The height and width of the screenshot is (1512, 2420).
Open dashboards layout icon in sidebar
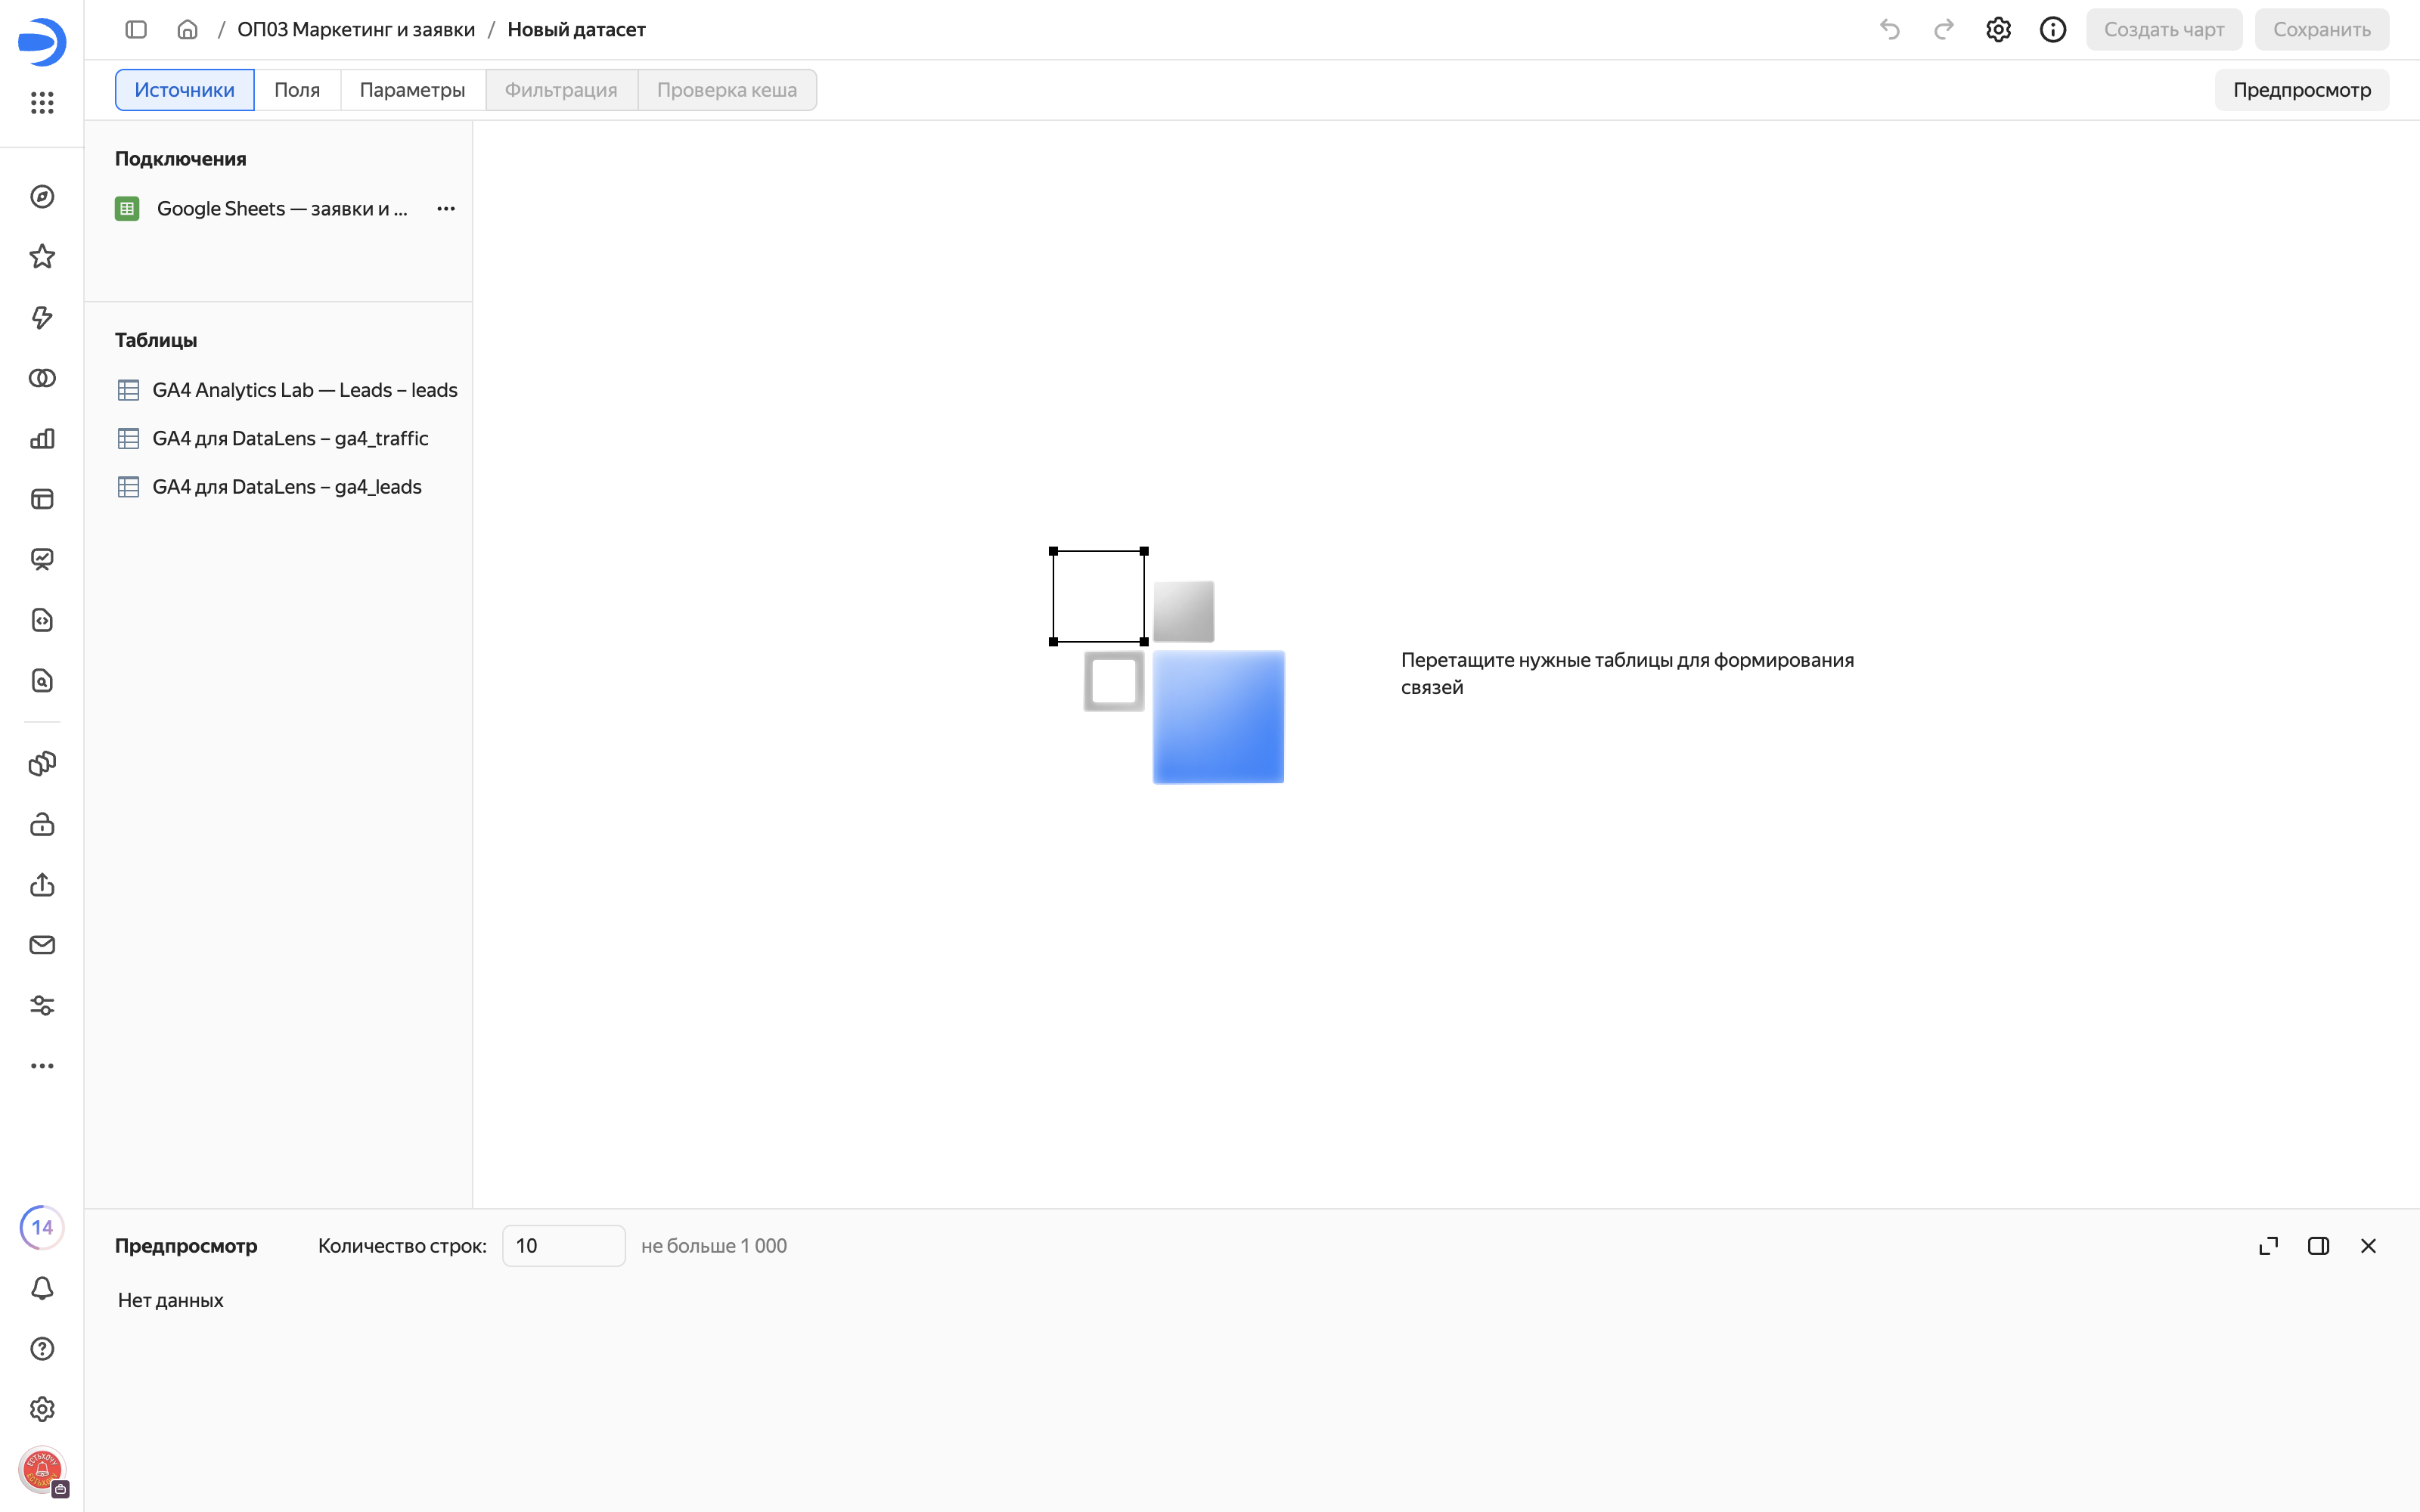pos(42,499)
